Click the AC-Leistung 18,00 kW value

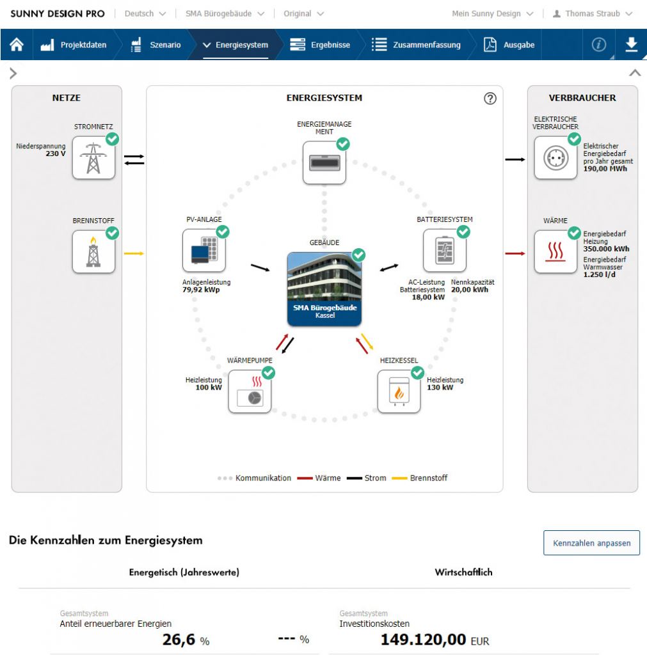428,297
